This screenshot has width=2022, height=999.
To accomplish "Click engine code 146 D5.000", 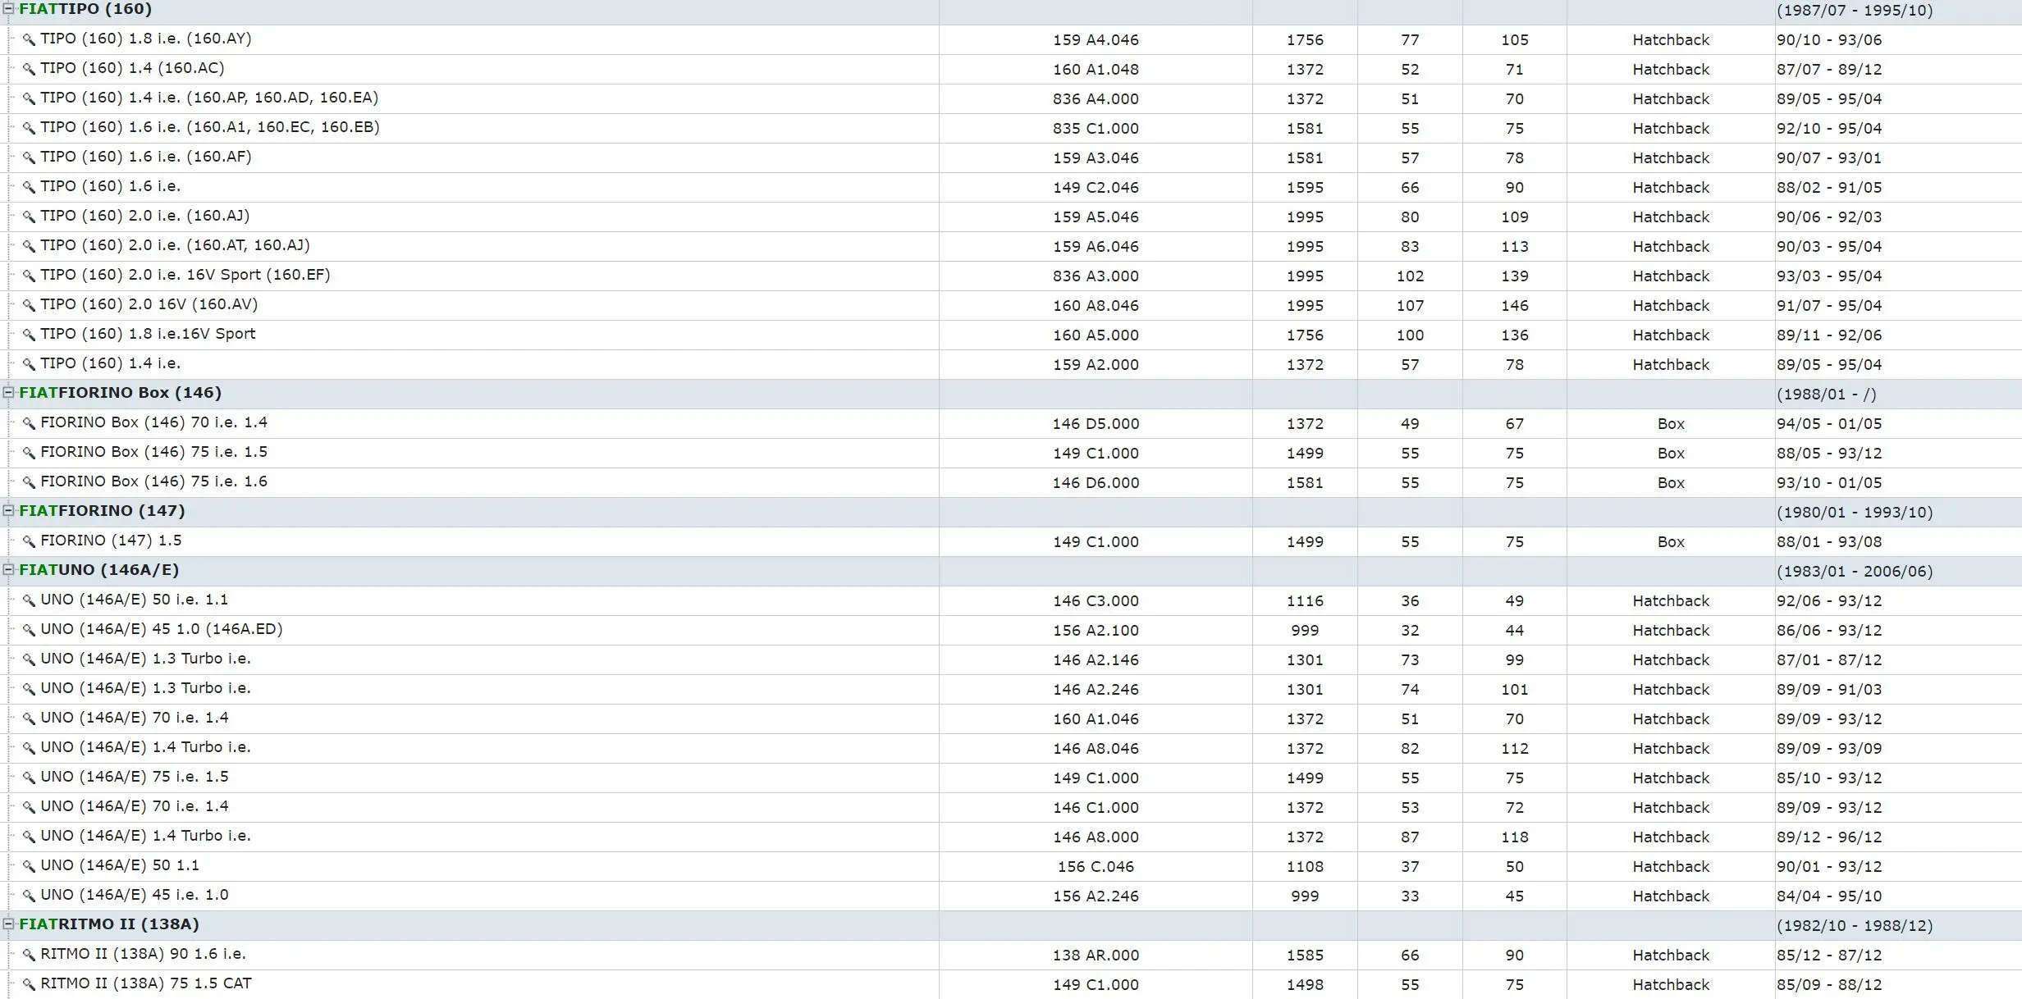I will tap(1096, 424).
